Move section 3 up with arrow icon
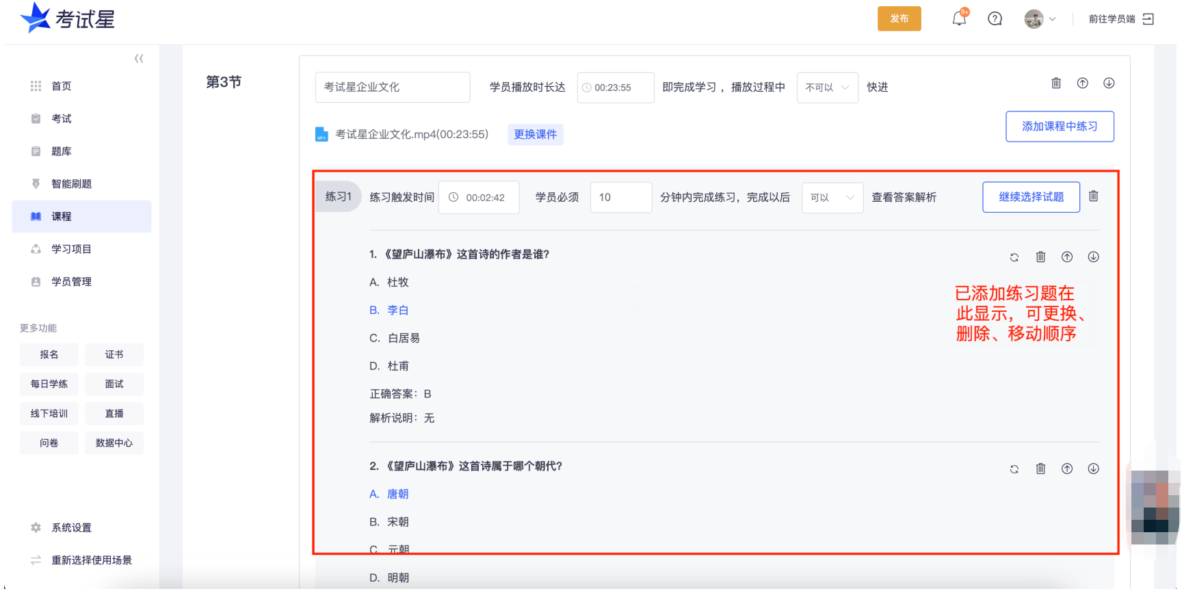 (1082, 83)
